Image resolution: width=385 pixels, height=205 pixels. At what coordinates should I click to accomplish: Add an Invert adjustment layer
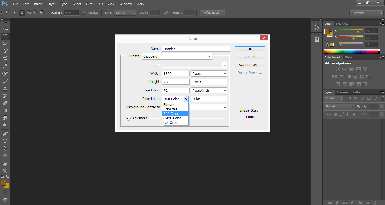click(338, 84)
